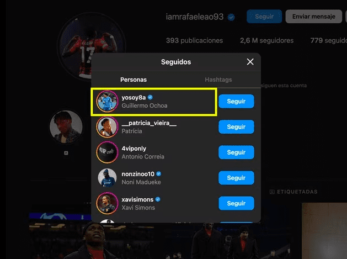Follow __patricia_vieira__ with Seguir button
Viewport: 347px width, 259px height.
pos(236,126)
